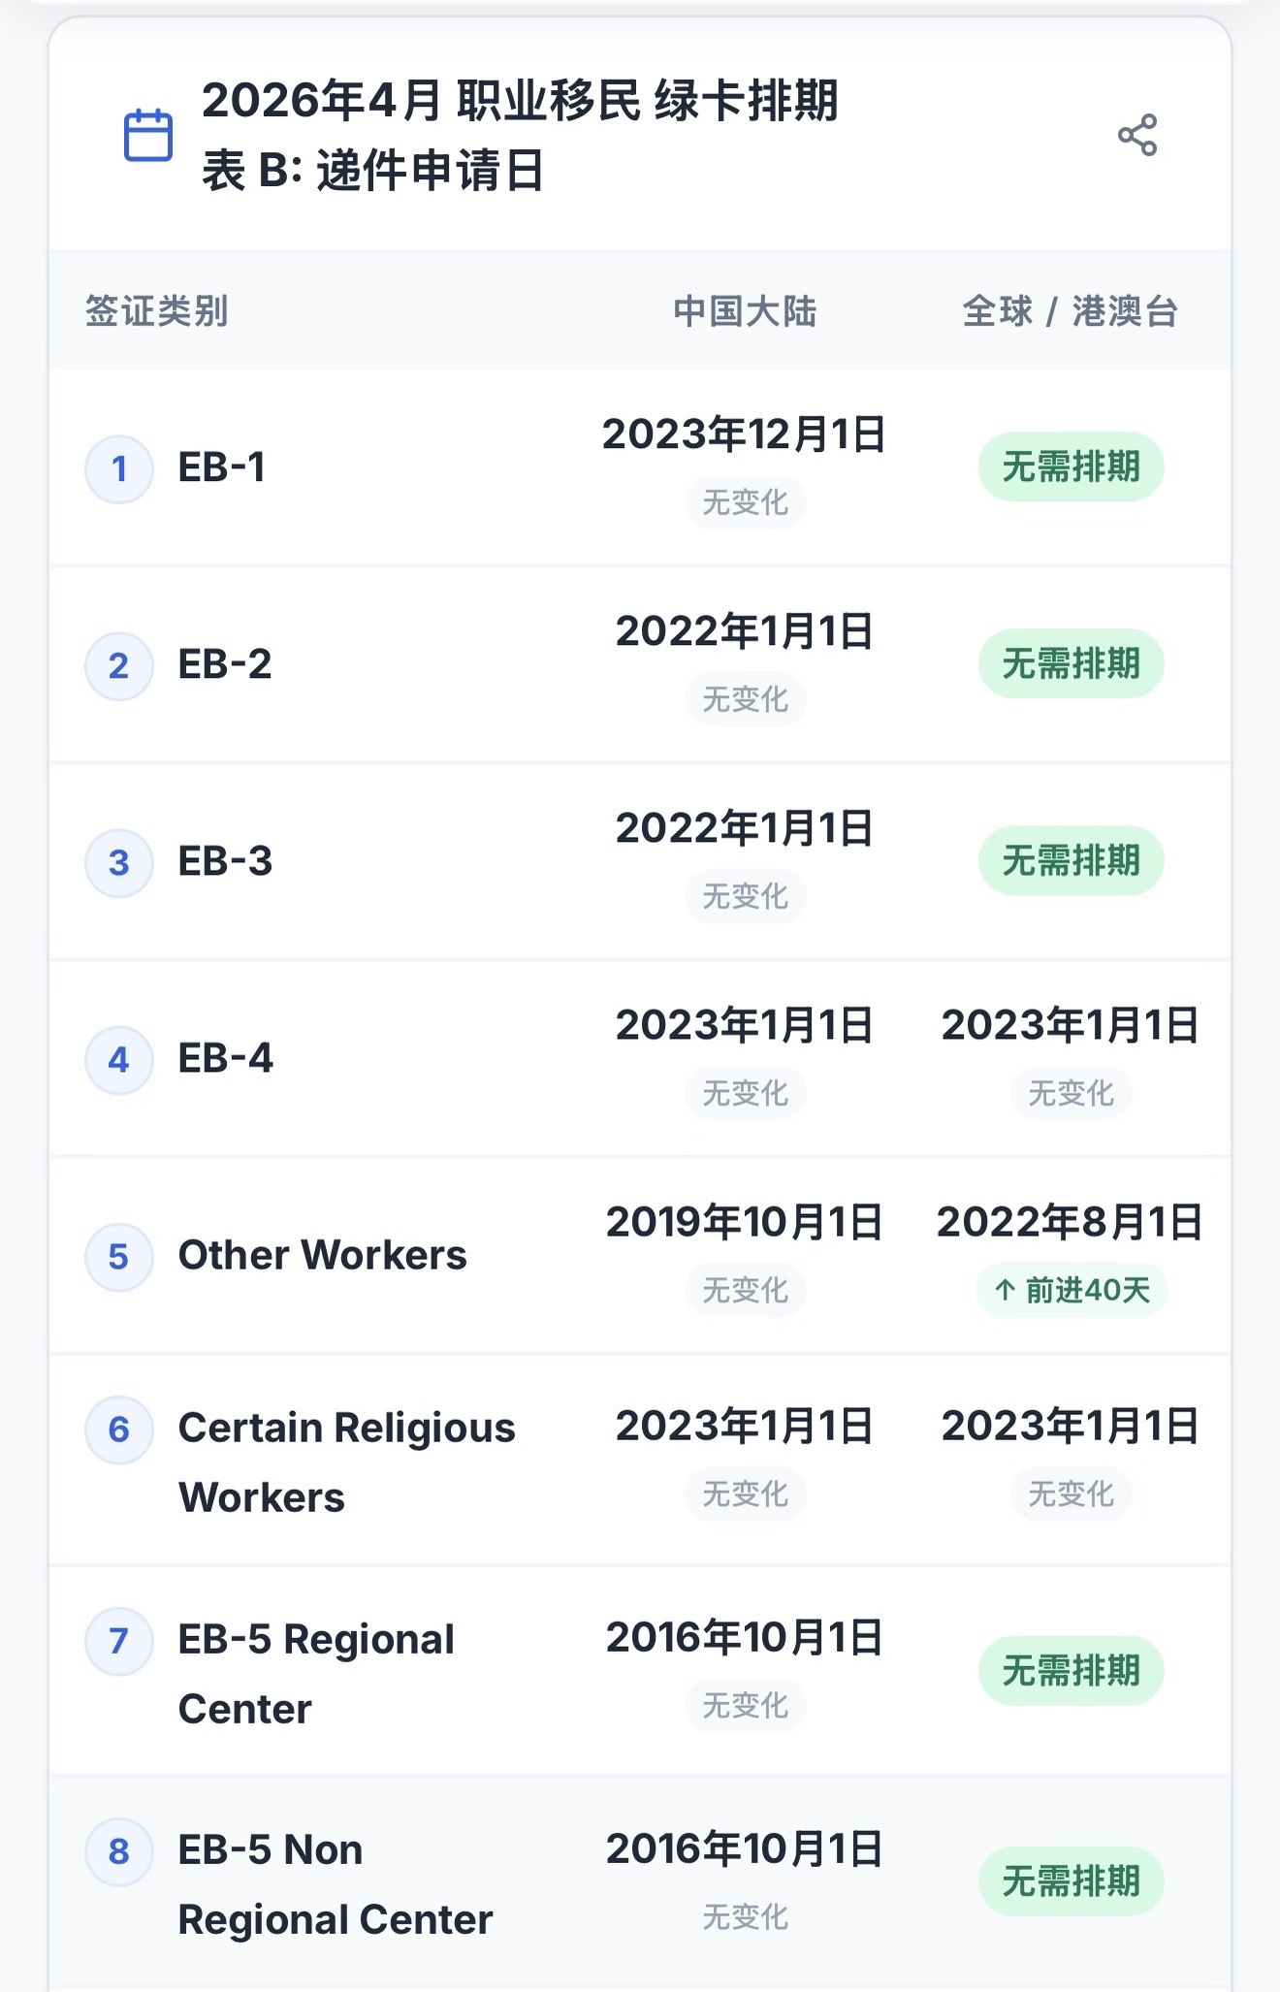The image size is (1280, 1992).
Task: Select the number 3 badge for EB-3
Action: (x=119, y=863)
